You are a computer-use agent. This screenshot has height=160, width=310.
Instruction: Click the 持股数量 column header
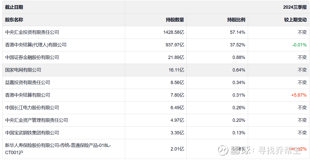[175, 20]
